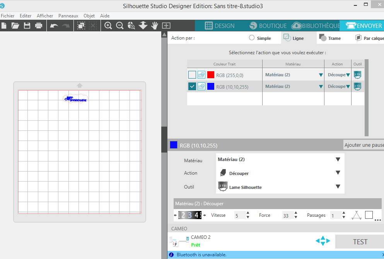Open the Editer menu
This screenshot has width=384, height=259.
pyautogui.click(x=26, y=16)
